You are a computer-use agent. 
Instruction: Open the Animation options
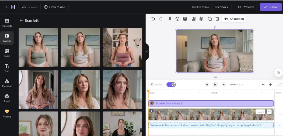pyautogui.click(x=234, y=19)
